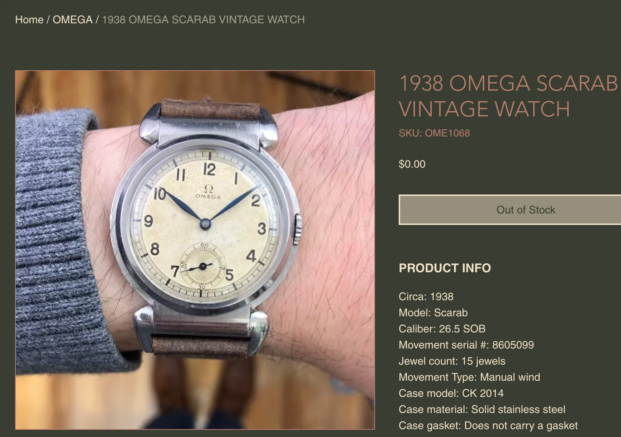
Task: Click the Jewel count: 15 jewels line
Action: (452, 361)
